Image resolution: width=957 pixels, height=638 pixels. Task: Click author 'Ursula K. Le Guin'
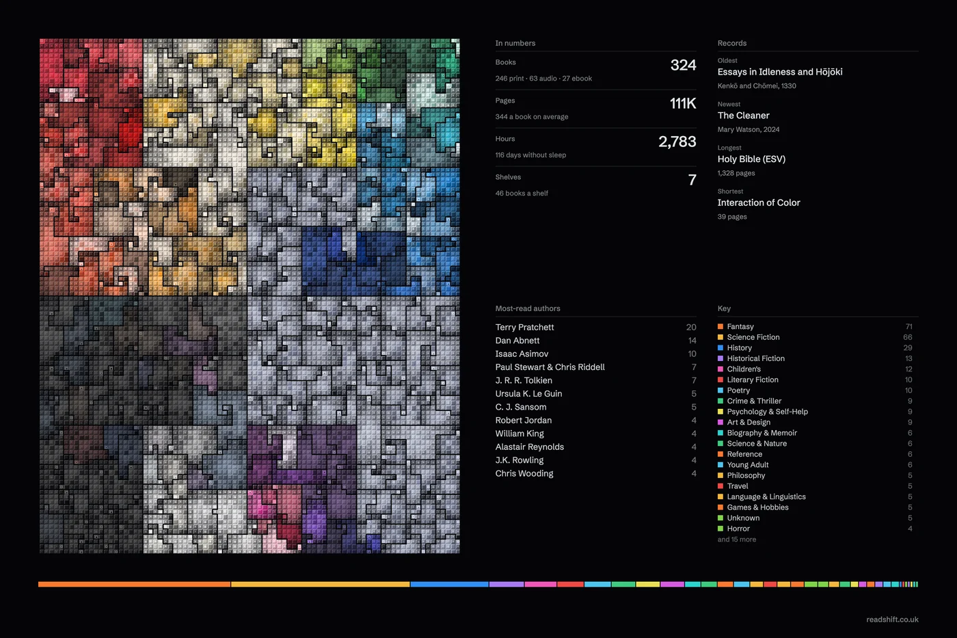tap(528, 394)
